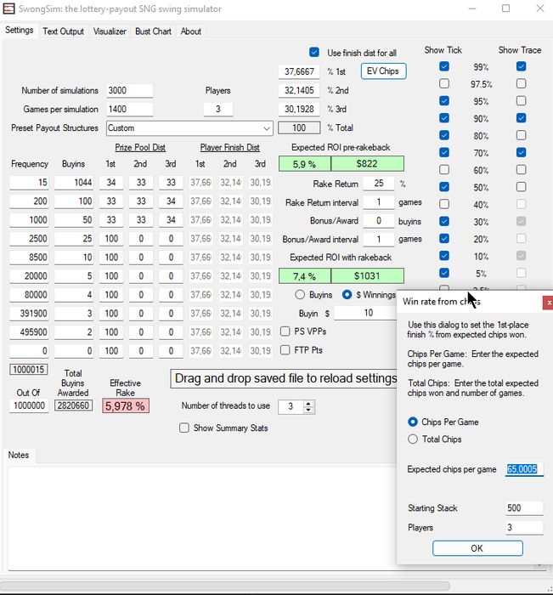The width and height of the screenshot is (553, 595).
Task: Click the Frequency field showing 20000
Action: [x=29, y=276]
